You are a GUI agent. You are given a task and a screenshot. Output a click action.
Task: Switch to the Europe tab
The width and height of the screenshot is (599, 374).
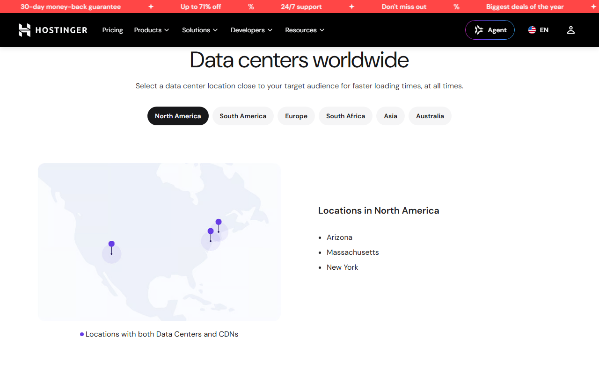tap(296, 116)
